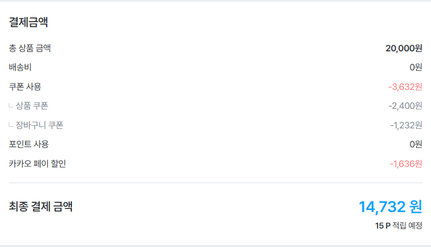Select the -3,632원 coupon discount amount
The width and height of the screenshot is (431, 247).
click(x=405, y=86)
